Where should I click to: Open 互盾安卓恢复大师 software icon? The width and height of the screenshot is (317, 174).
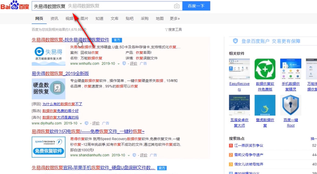[x=239, y=105]
